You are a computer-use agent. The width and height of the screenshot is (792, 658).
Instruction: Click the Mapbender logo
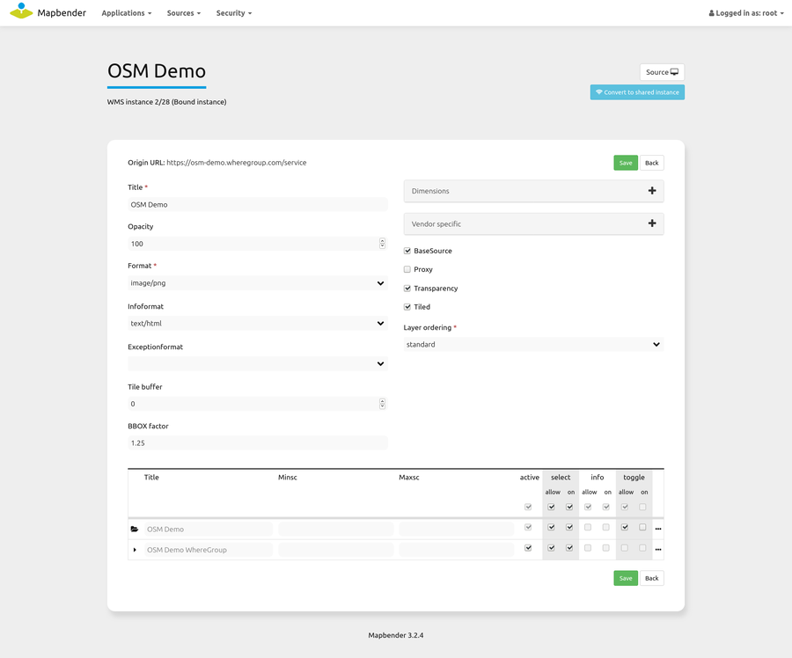[48, 13]
